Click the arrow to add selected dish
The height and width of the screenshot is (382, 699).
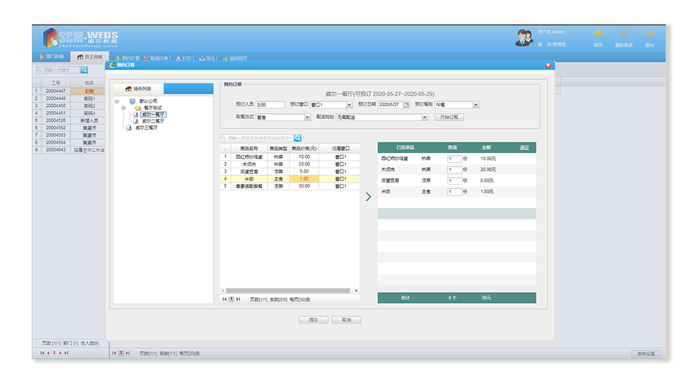pyautogui.click(x=368, y=197)
